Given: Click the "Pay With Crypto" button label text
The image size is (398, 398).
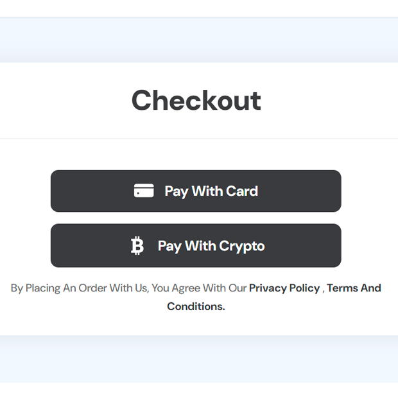Looking at the screenshot, I should [211, 246].
